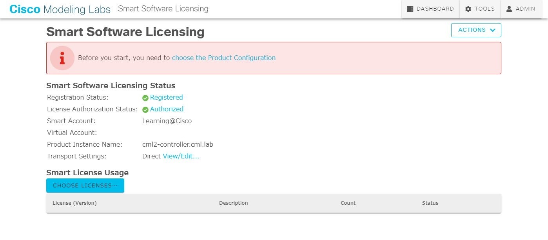The height and width of the screenshot is (240, 548).
Task: Click the Admin user silhouette icon
Action: (509, 9)
